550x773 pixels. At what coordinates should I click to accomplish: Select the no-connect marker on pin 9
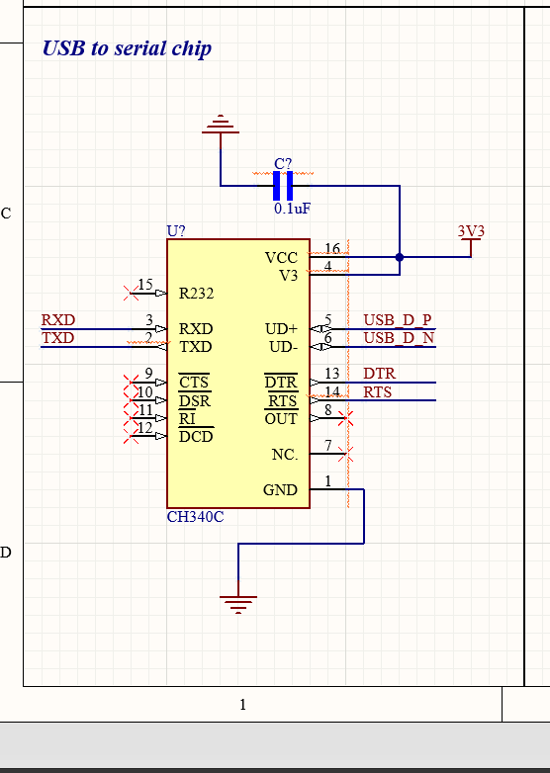[131, 383]
